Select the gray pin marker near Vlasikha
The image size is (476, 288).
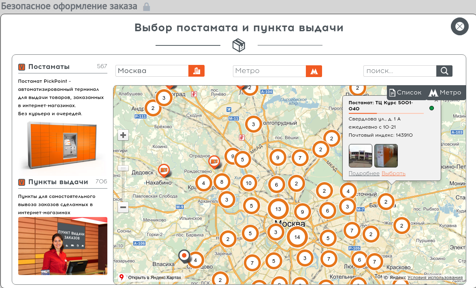[x=184, y=256]
